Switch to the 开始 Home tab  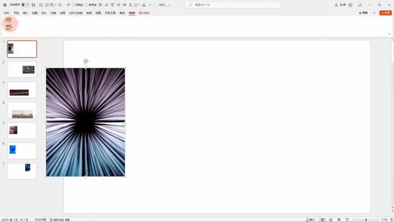pyautogui.click(x=16, y=13)
